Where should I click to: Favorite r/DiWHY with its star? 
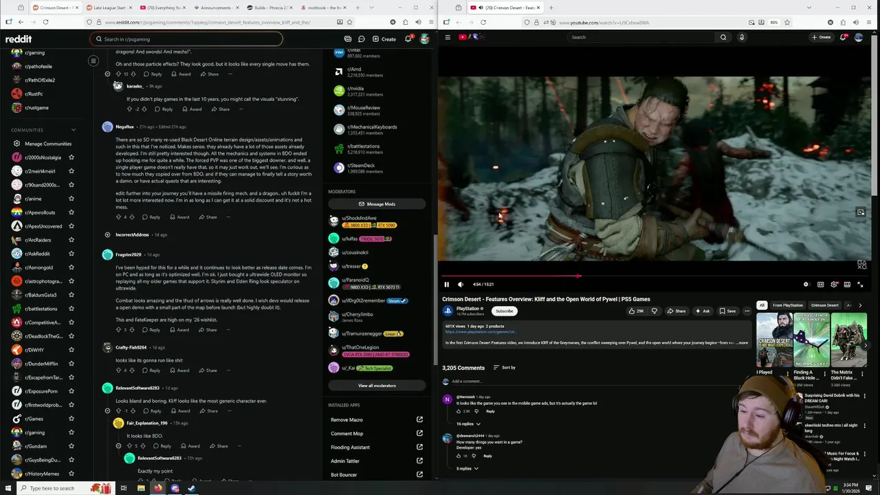click(71, 350)
